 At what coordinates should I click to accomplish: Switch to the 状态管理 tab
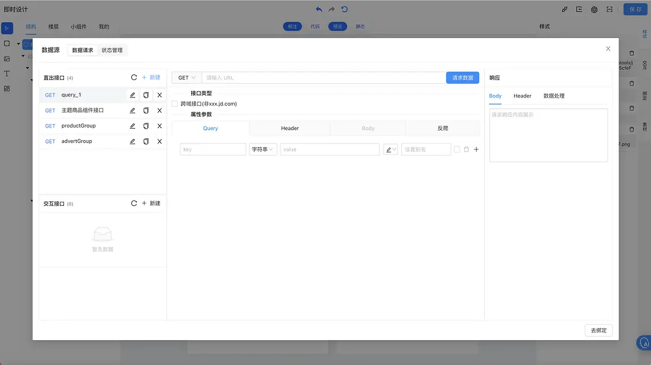112,50
